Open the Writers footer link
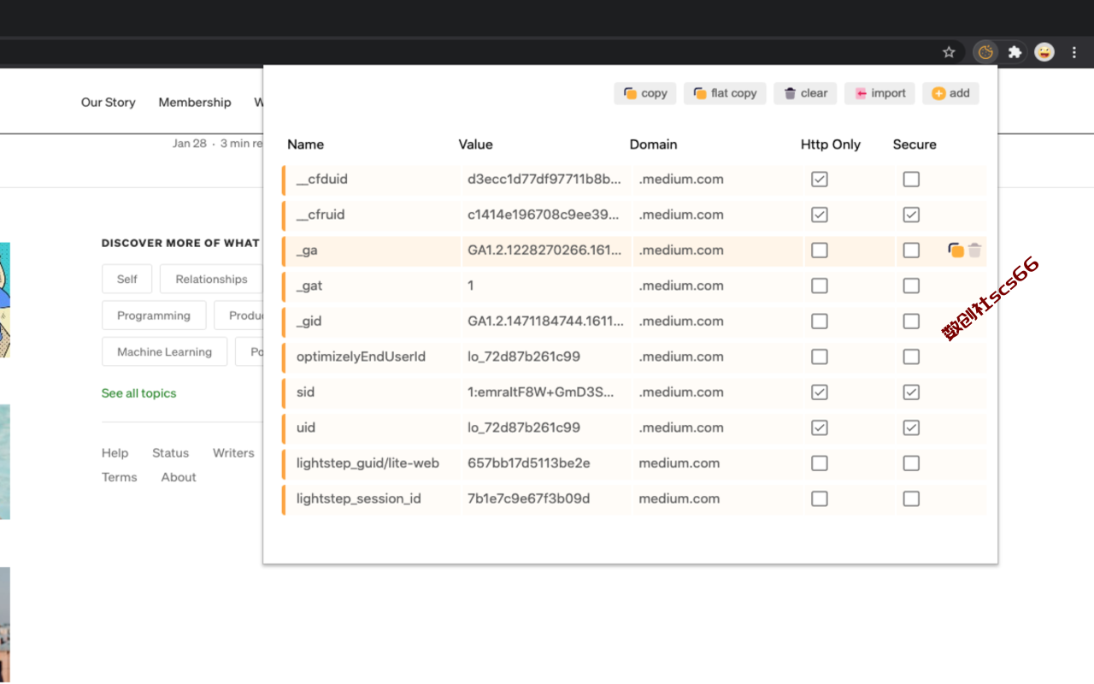Screen dimensions: 1094x684 pos(233,453)
